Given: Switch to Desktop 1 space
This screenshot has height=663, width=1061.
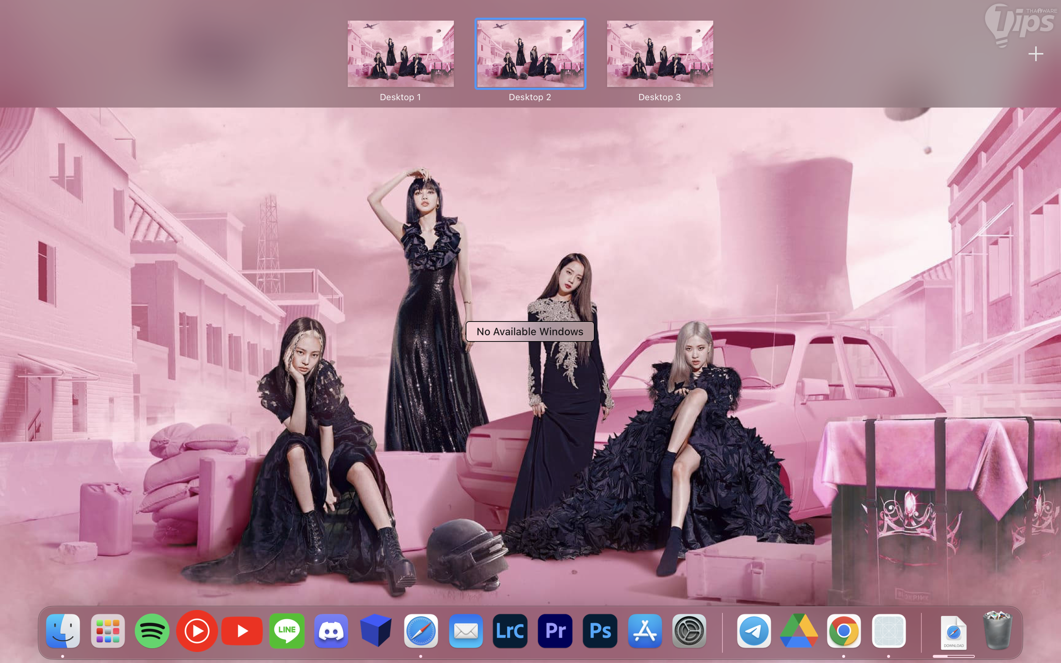Looking at the screenshot, I should click(400, 53).
